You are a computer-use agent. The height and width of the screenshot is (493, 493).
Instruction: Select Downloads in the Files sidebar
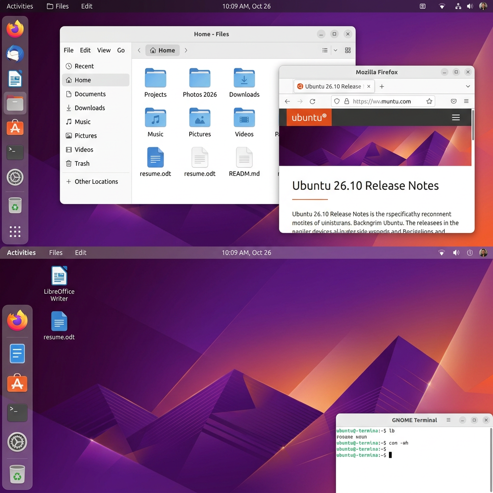96,108
